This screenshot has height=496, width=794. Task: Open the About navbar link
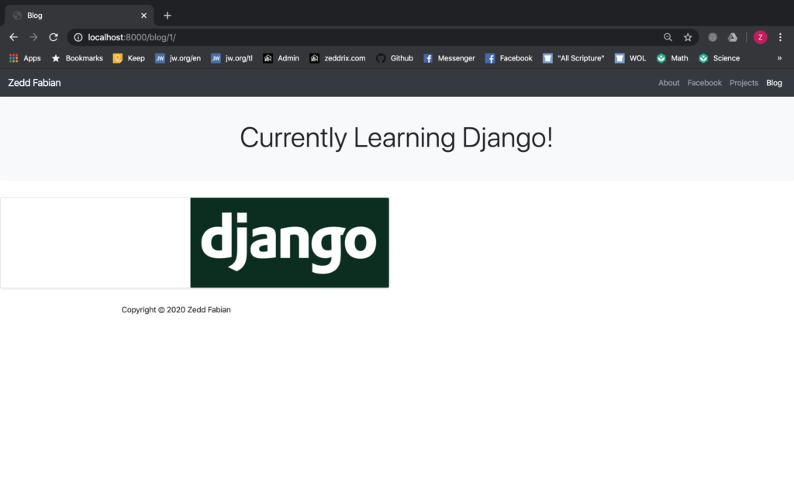(x=668, y=82)
